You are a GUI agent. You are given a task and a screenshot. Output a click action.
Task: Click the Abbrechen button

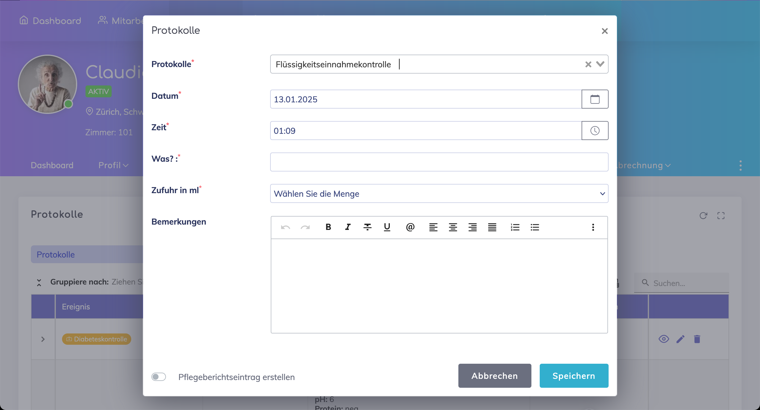(x=494, y=376)
